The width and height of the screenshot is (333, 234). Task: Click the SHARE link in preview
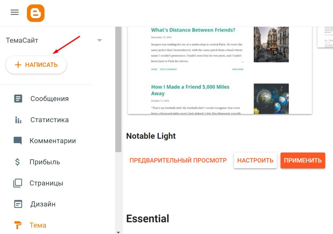click(x=154, y=69)
